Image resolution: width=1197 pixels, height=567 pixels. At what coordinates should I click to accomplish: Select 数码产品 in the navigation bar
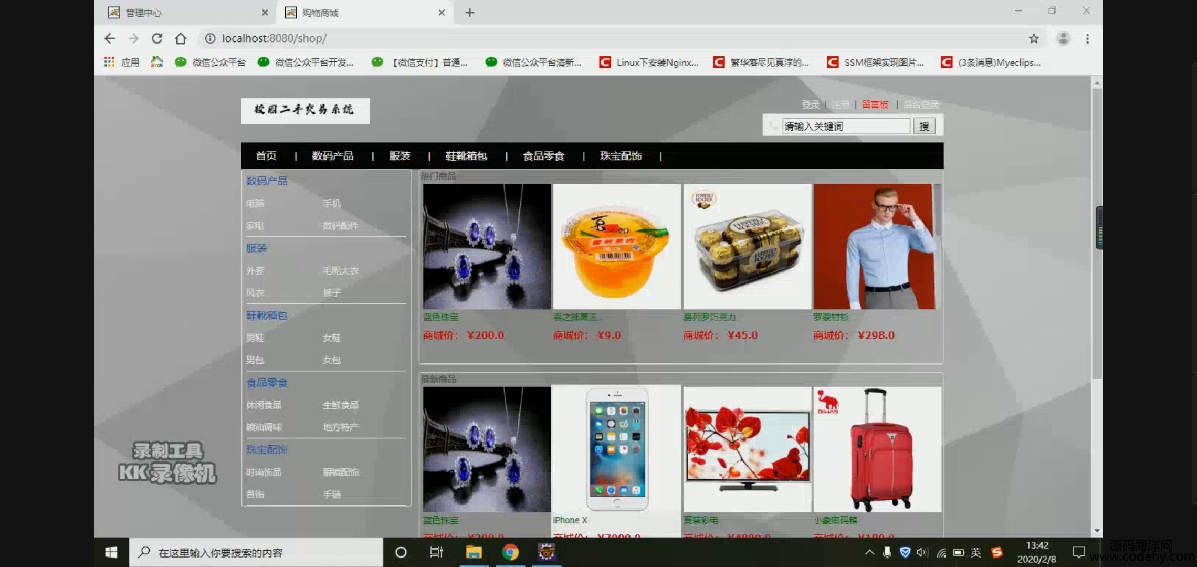(332, 156)
